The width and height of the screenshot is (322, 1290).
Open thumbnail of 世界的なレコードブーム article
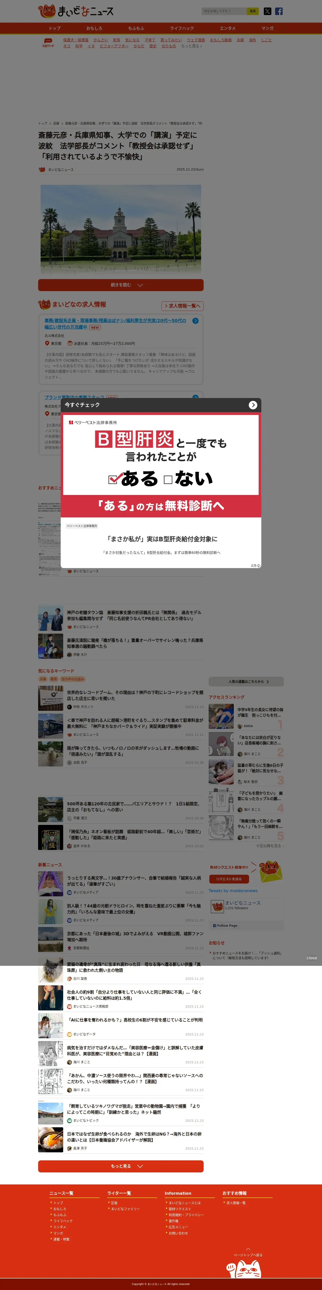(51, 698)
